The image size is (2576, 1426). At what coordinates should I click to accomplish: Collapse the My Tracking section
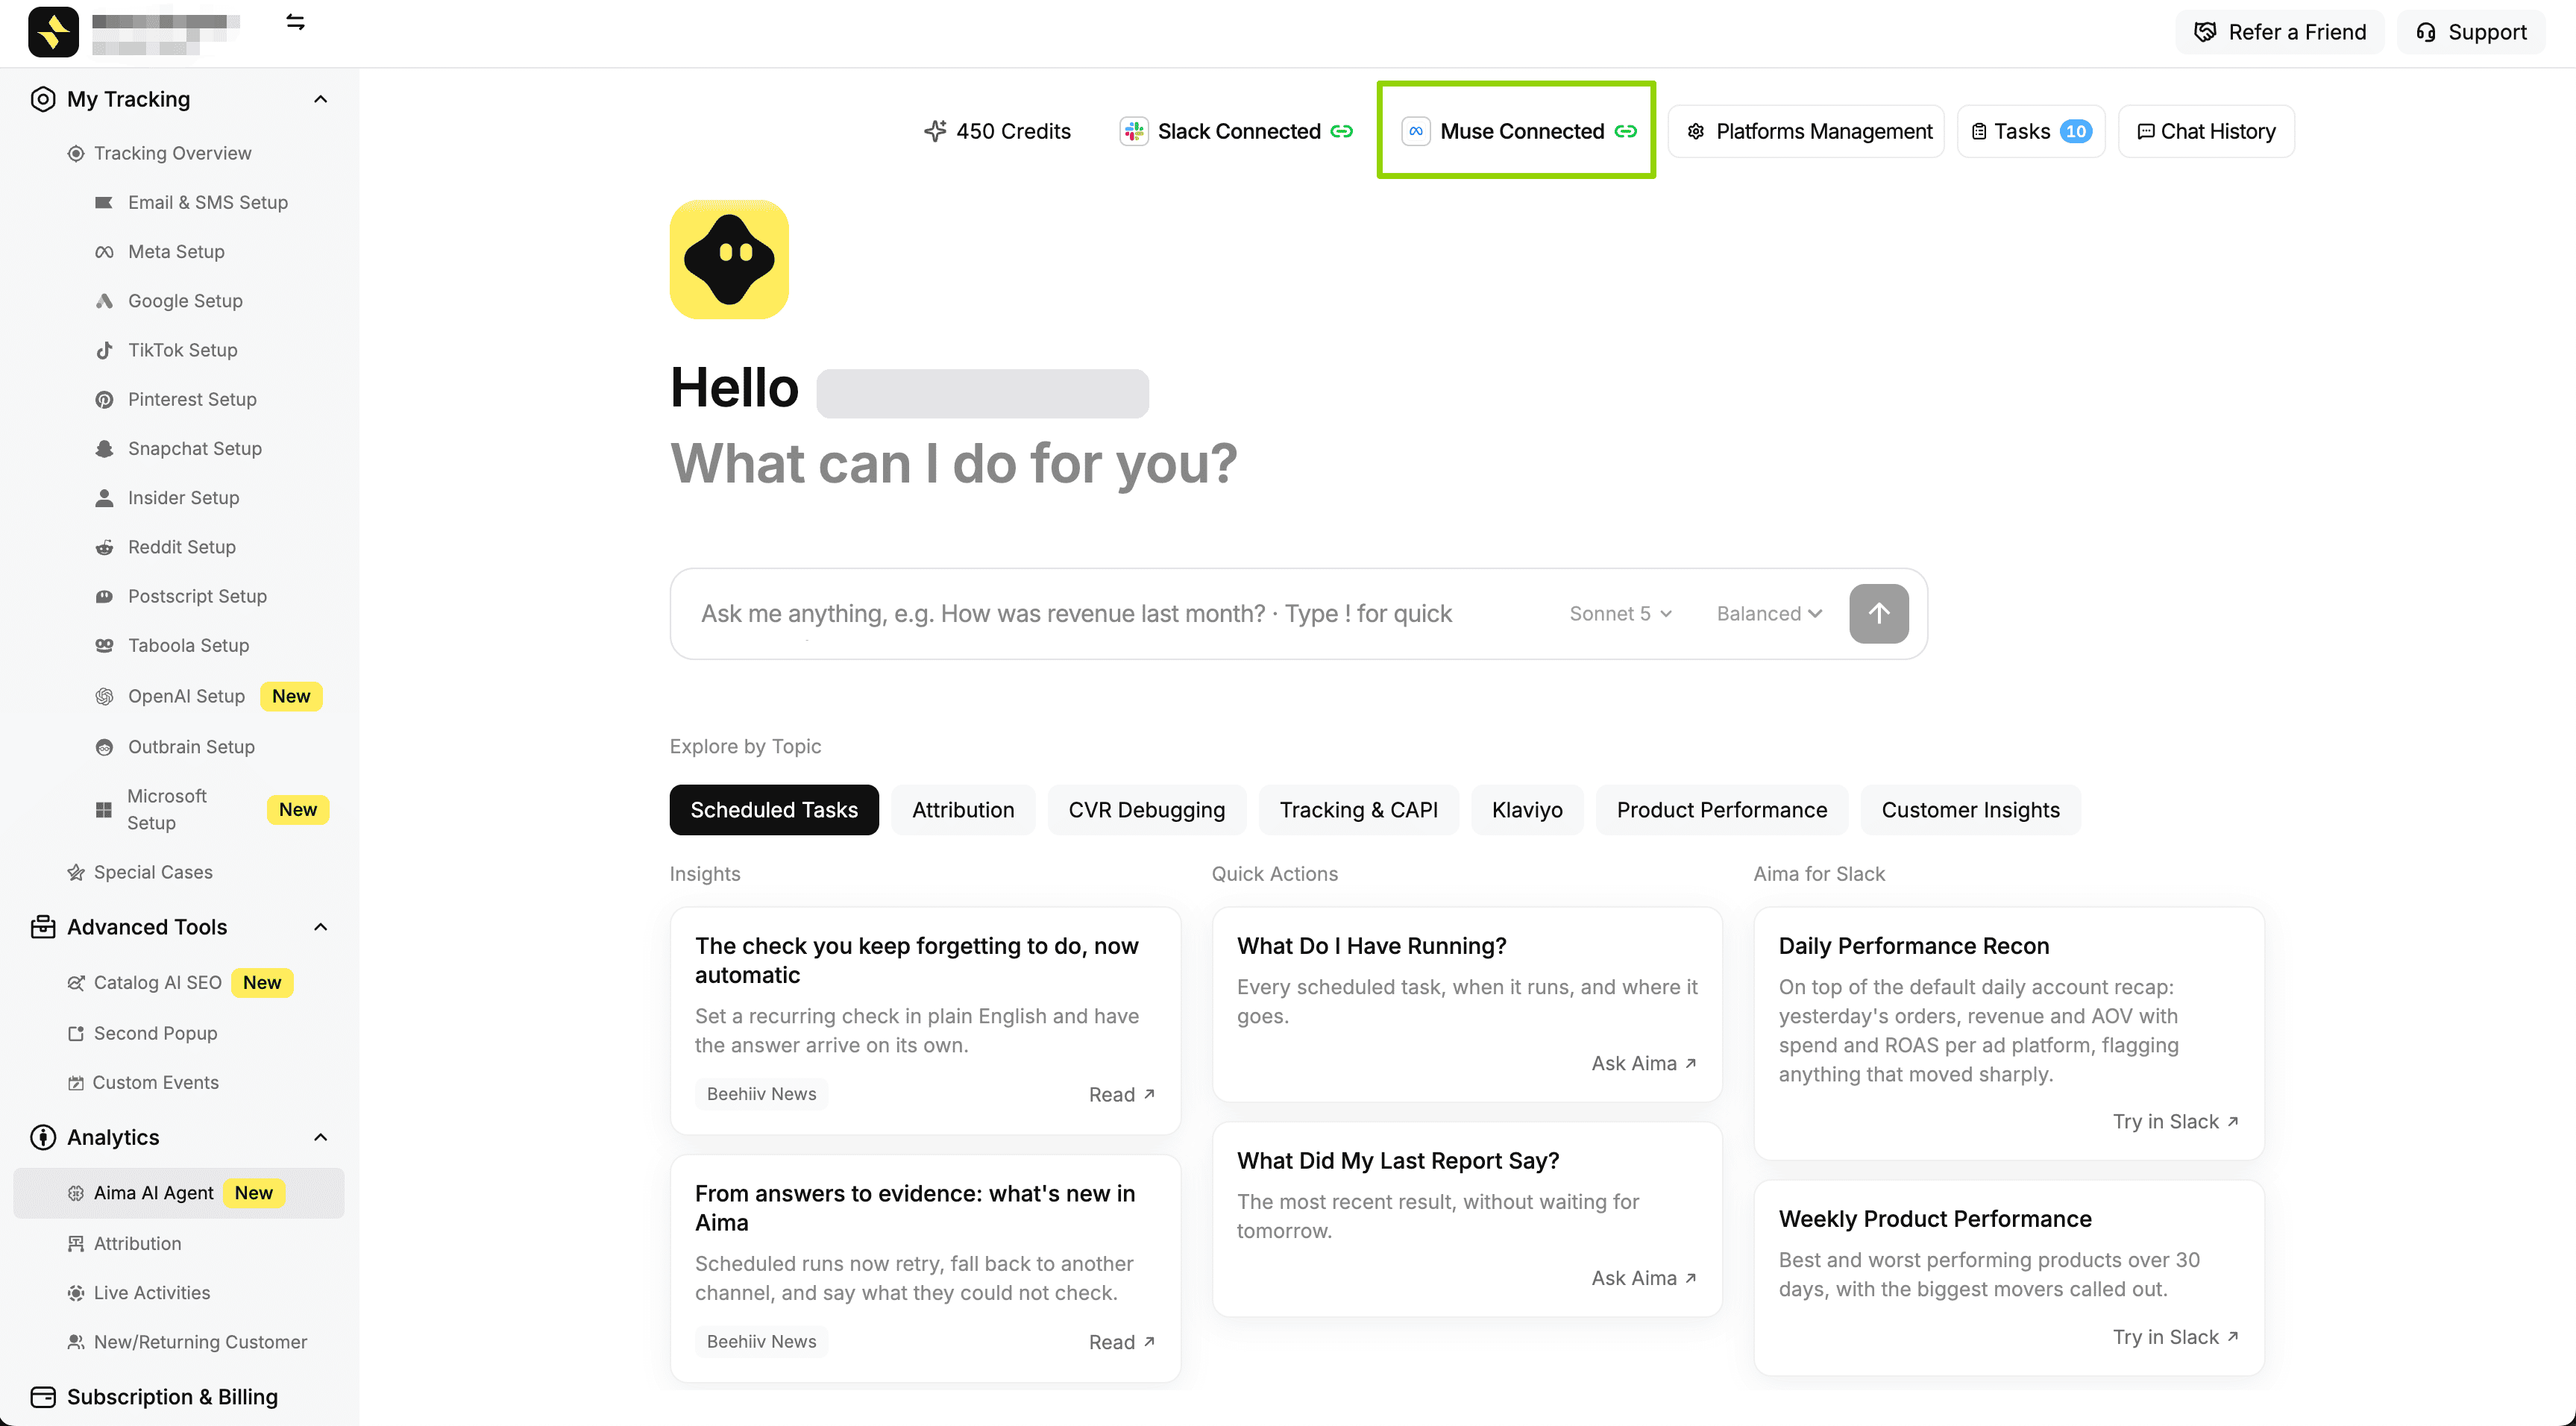[320, 99]
